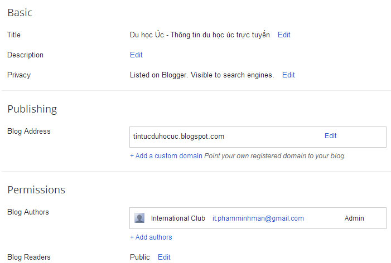391x263 pixels.
Task: Open the it.phamminhman@gmail.com email link
Action: 258,218
